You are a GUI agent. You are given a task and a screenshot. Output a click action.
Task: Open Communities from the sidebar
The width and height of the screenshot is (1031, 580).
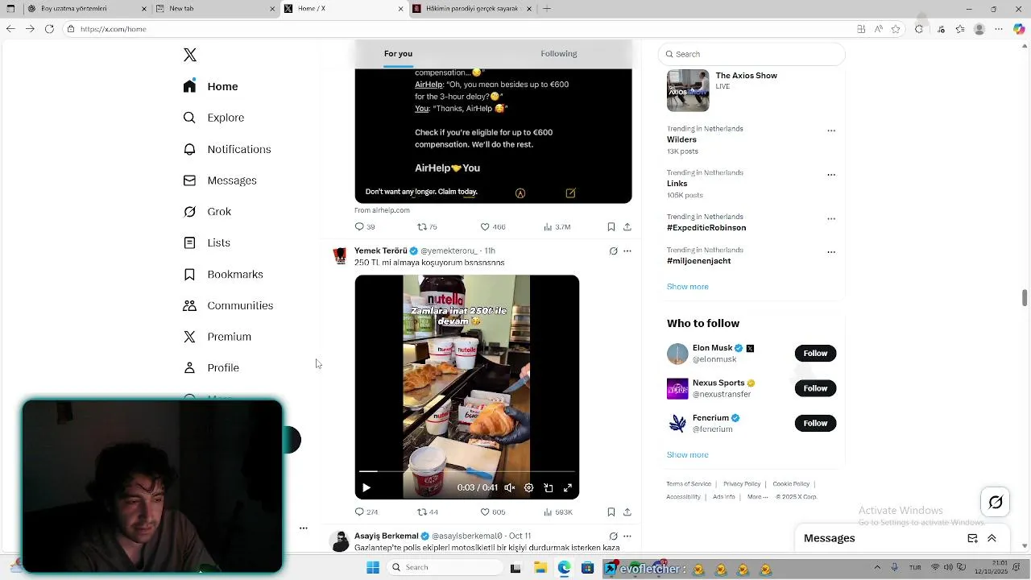228,305
